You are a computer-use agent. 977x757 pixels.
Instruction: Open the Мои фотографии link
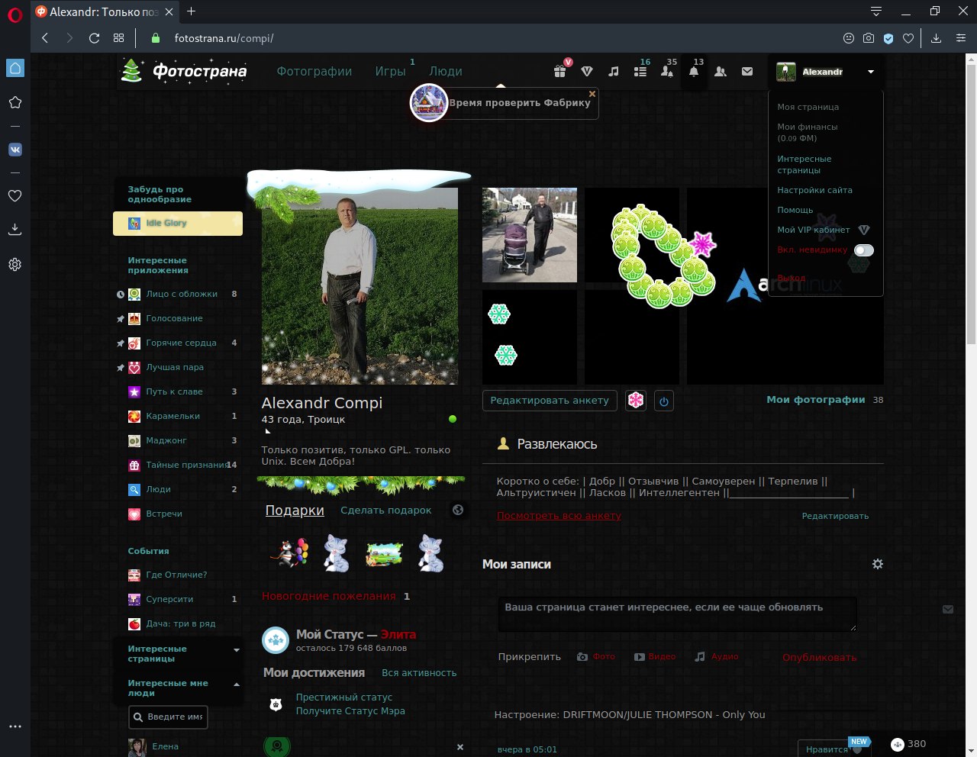tap(816, 400)
